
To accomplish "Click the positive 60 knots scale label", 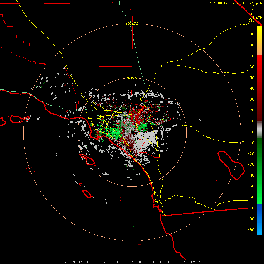I will 252,67.
